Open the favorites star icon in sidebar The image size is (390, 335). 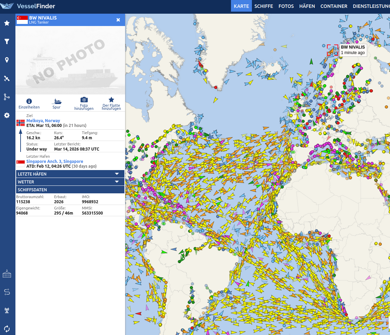click(x=7, y=23)
